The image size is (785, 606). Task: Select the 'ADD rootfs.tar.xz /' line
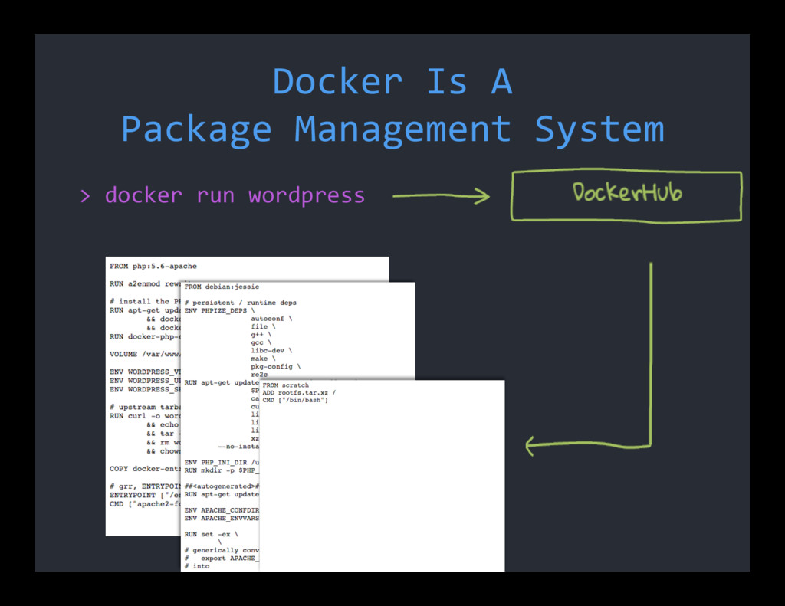pos(299,393)
